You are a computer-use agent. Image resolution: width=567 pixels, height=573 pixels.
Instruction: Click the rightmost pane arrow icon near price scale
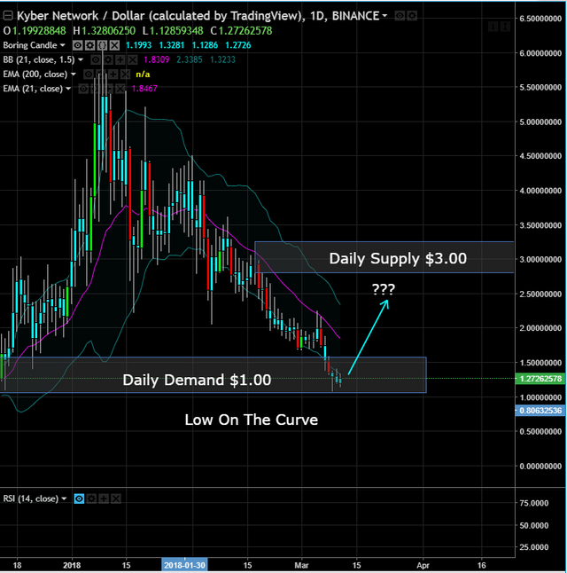tap(506, 27)
